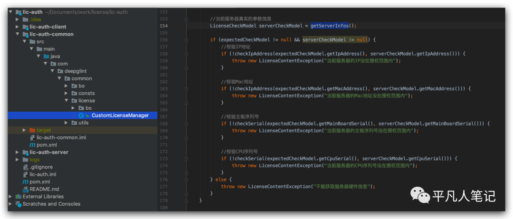Screen dimensions: 513x219
Task: Expand the lic-auth-client module arrow
Action: click(x=18, y=27)
